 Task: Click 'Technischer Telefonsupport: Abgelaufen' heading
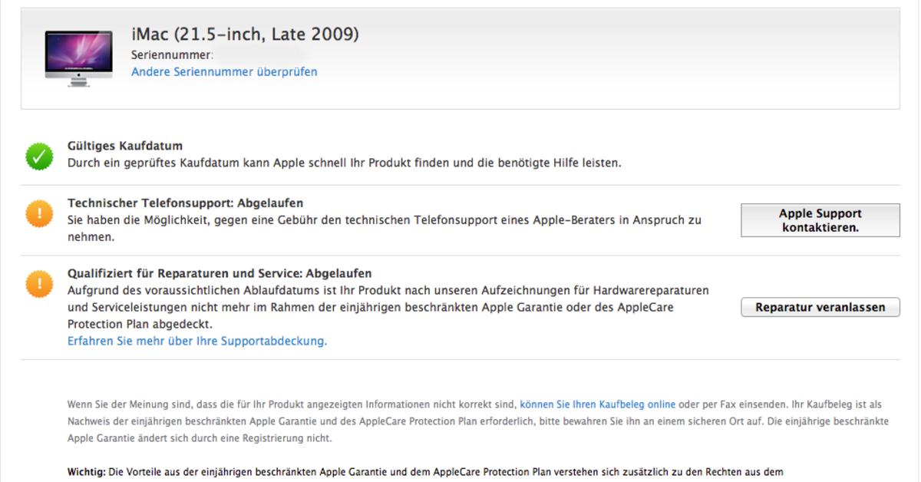coord(185,203)
